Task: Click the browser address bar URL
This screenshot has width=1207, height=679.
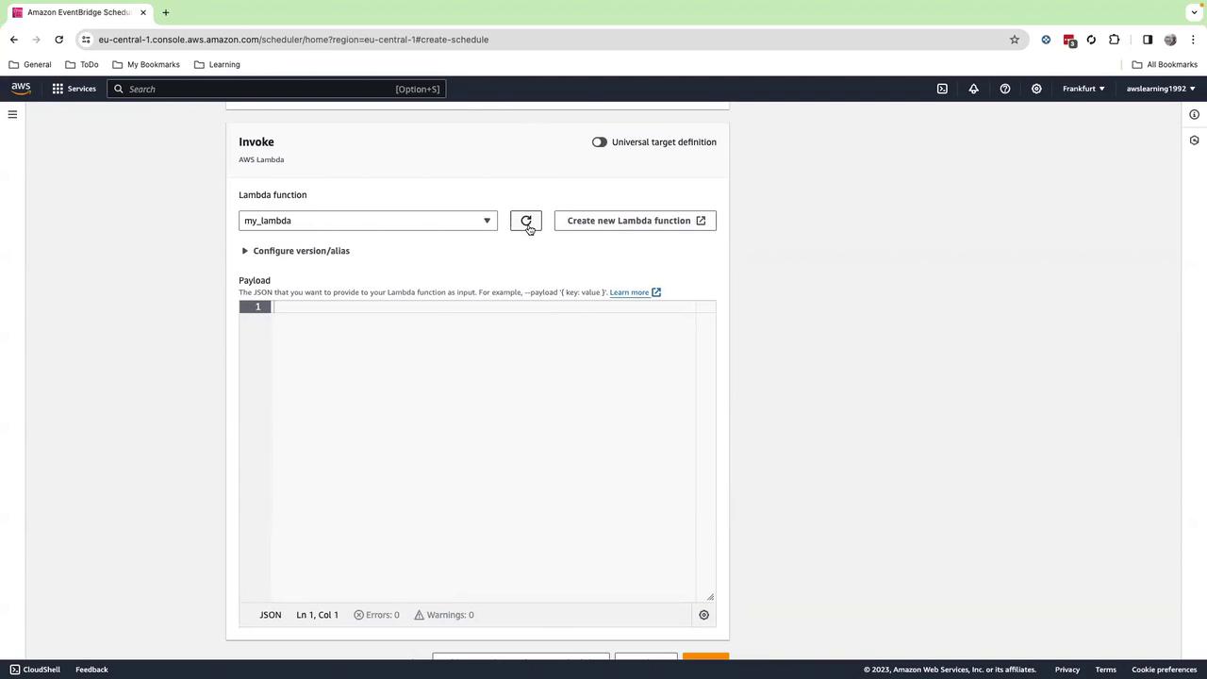Action: (x=293, y=40)
